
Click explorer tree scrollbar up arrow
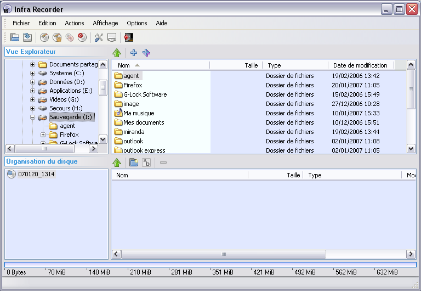[x=103, y=65]
